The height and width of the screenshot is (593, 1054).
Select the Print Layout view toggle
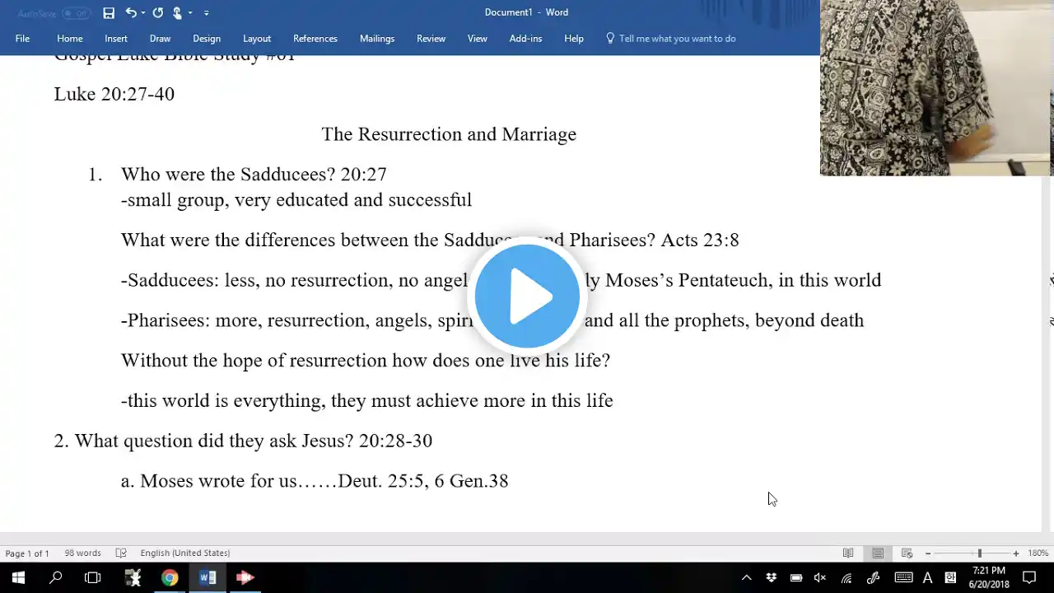(878, 553)
